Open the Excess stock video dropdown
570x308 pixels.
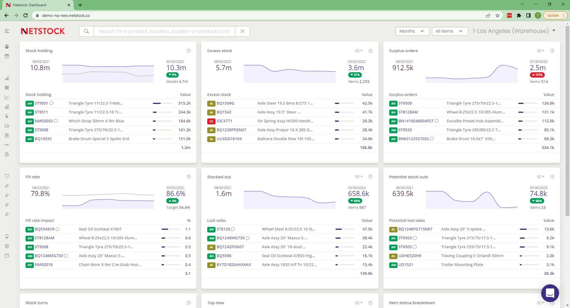pyautogui.click(x=359, y=51)
